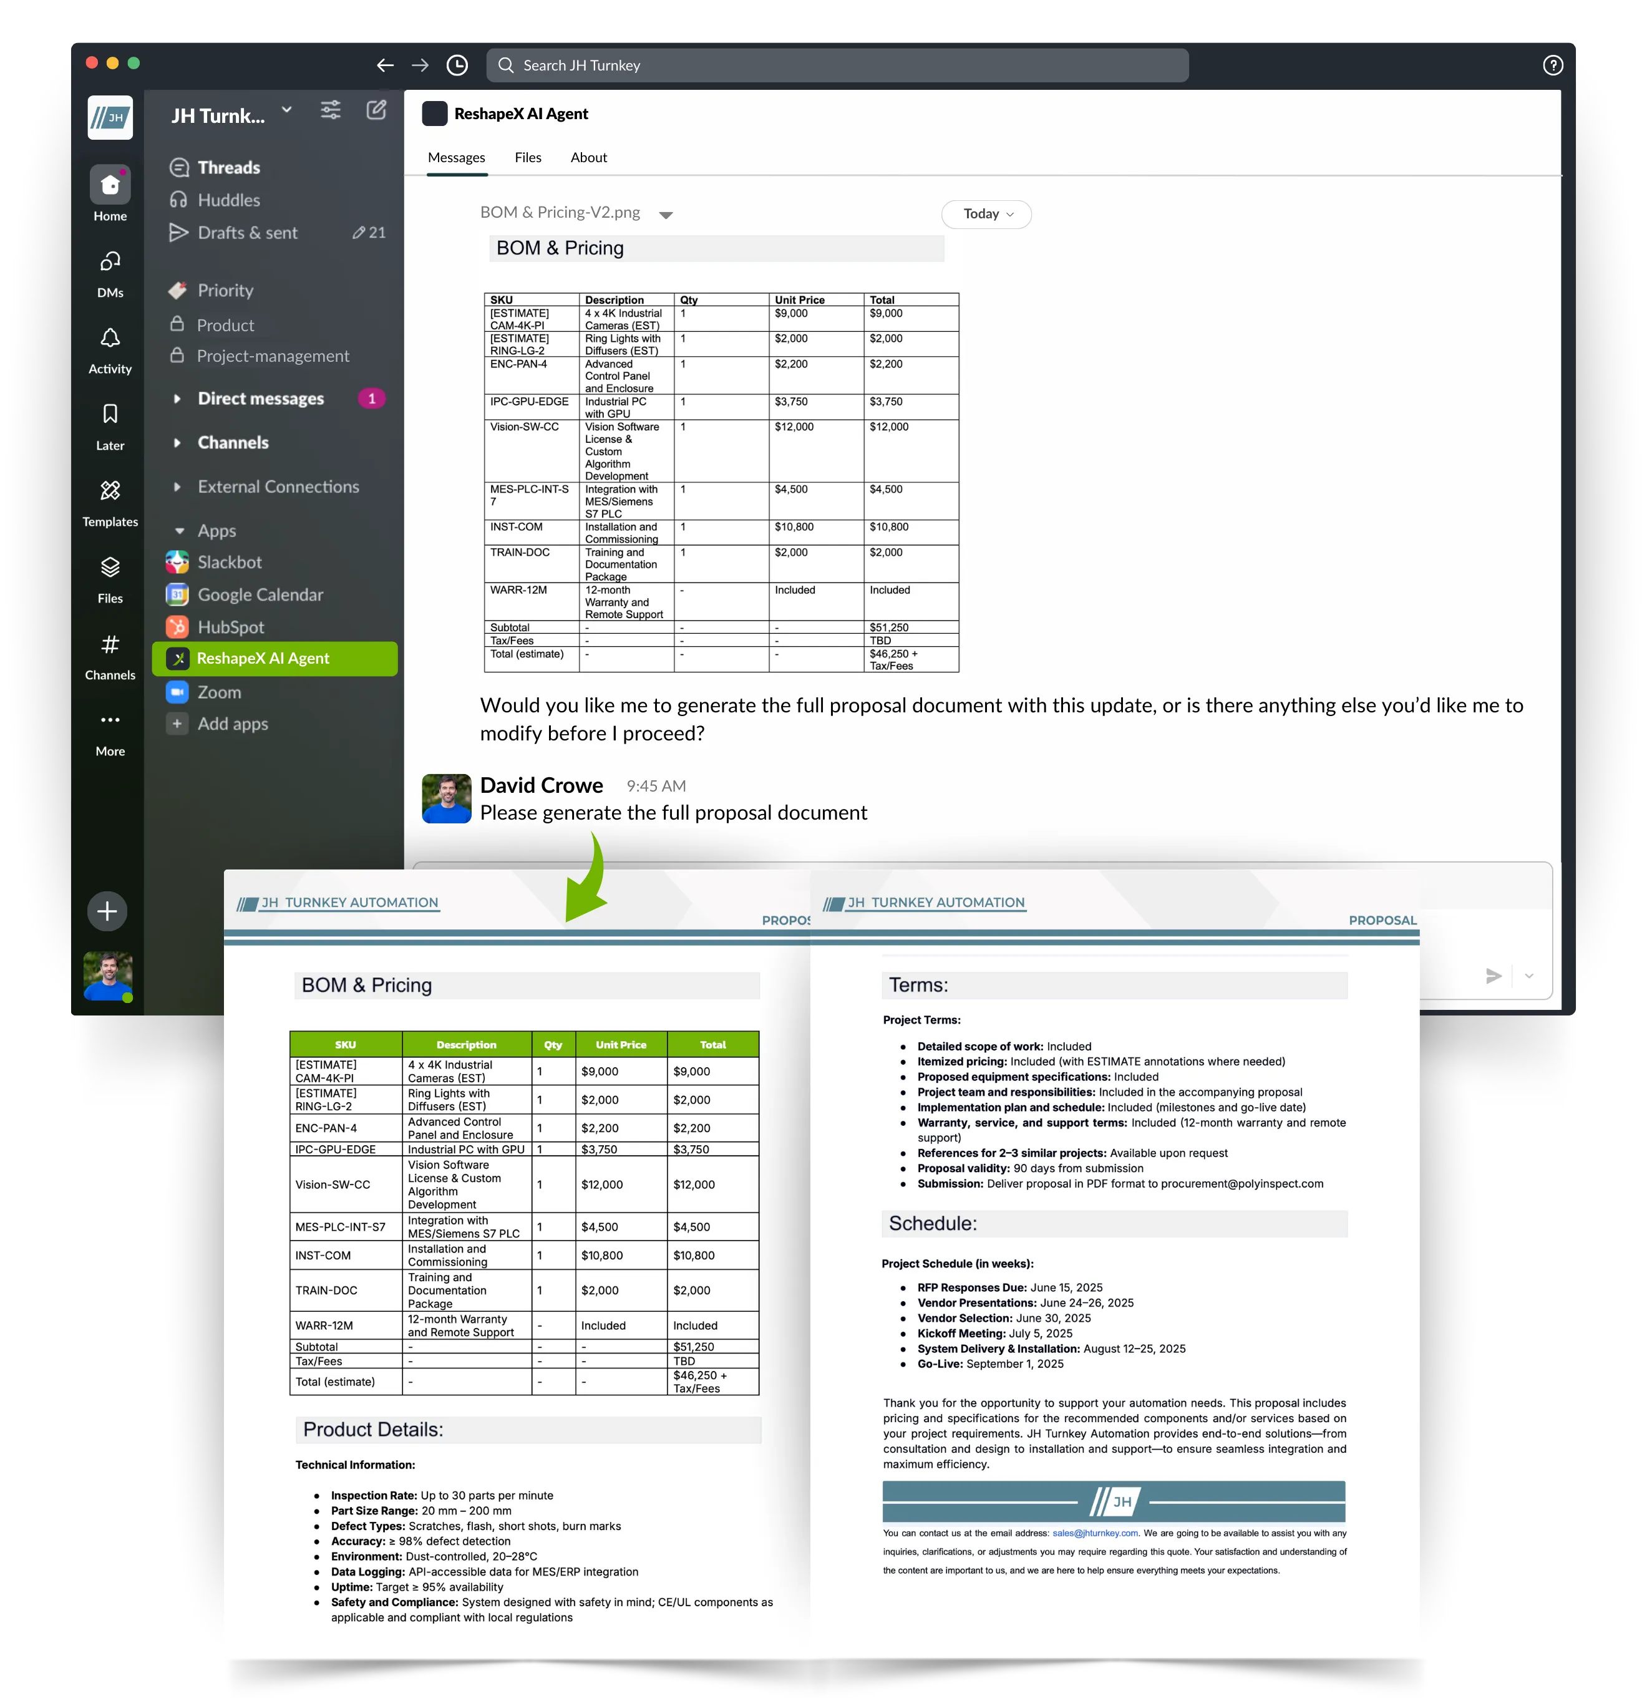The image size is (1647, 1701).
Task: Click the Search JH Turnkey field
Action: pyautogui.click(x=837, y=65)
